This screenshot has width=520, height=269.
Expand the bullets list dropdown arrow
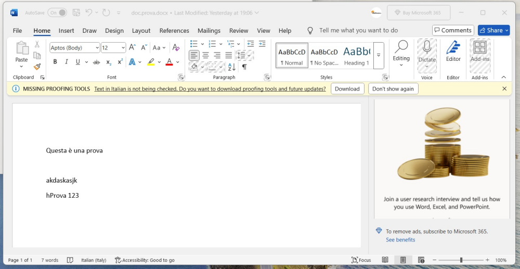(x=202, y=44)
